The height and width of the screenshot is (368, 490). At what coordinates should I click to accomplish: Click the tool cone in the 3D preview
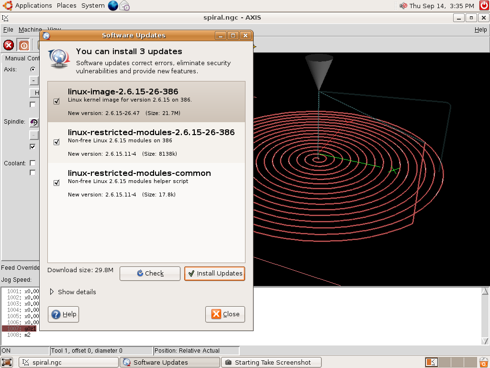pos(319,72)
